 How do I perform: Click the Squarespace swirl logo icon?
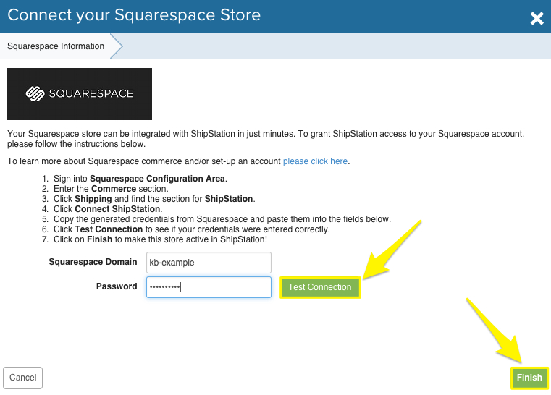pos(35,93)
